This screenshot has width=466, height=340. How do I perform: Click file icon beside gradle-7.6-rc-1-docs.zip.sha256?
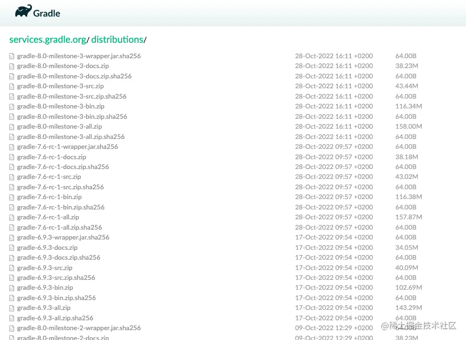tap(12, 167)
